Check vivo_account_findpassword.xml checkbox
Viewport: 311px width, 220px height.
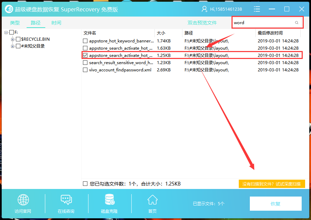(x=85, y=70)
